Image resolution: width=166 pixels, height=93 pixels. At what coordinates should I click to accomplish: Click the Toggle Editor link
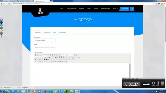(x=38, y=52)
